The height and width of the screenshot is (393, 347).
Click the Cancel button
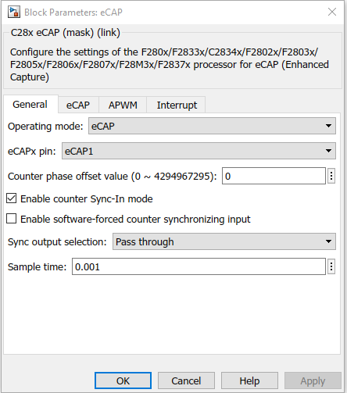tap(186, 380)
